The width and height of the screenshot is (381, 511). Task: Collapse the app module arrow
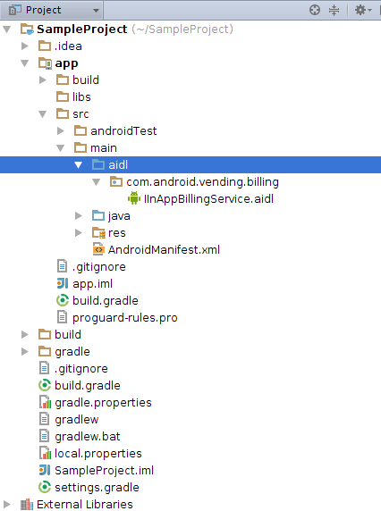25,63
